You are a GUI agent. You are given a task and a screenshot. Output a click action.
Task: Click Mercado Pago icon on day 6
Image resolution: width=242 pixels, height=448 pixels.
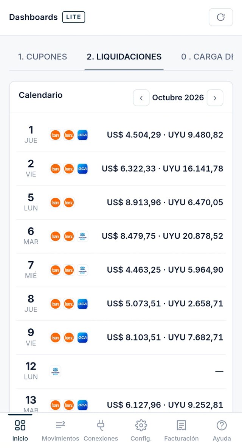82,236
